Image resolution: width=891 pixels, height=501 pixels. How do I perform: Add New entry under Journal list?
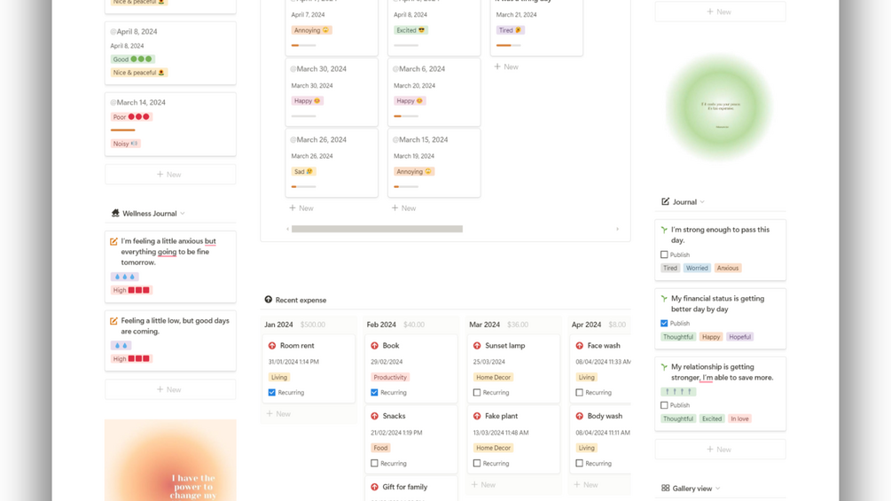[720, 450]
